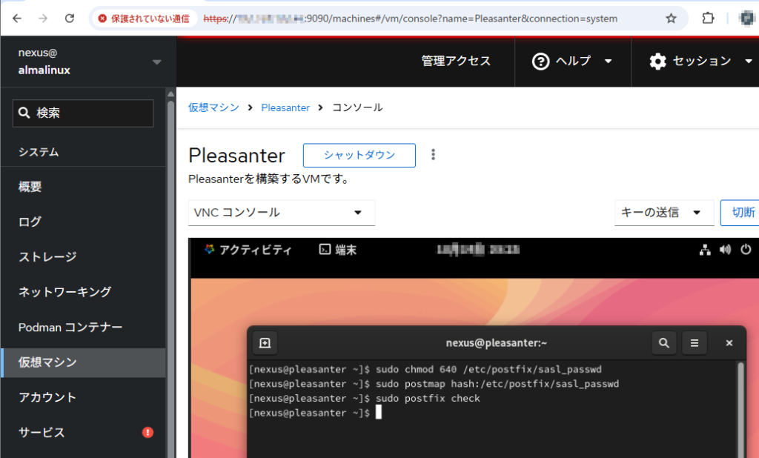Expand the VNC コンソール console type dropdown
Image resolution: width=759 pixels, height=458 pixels.
282,213
